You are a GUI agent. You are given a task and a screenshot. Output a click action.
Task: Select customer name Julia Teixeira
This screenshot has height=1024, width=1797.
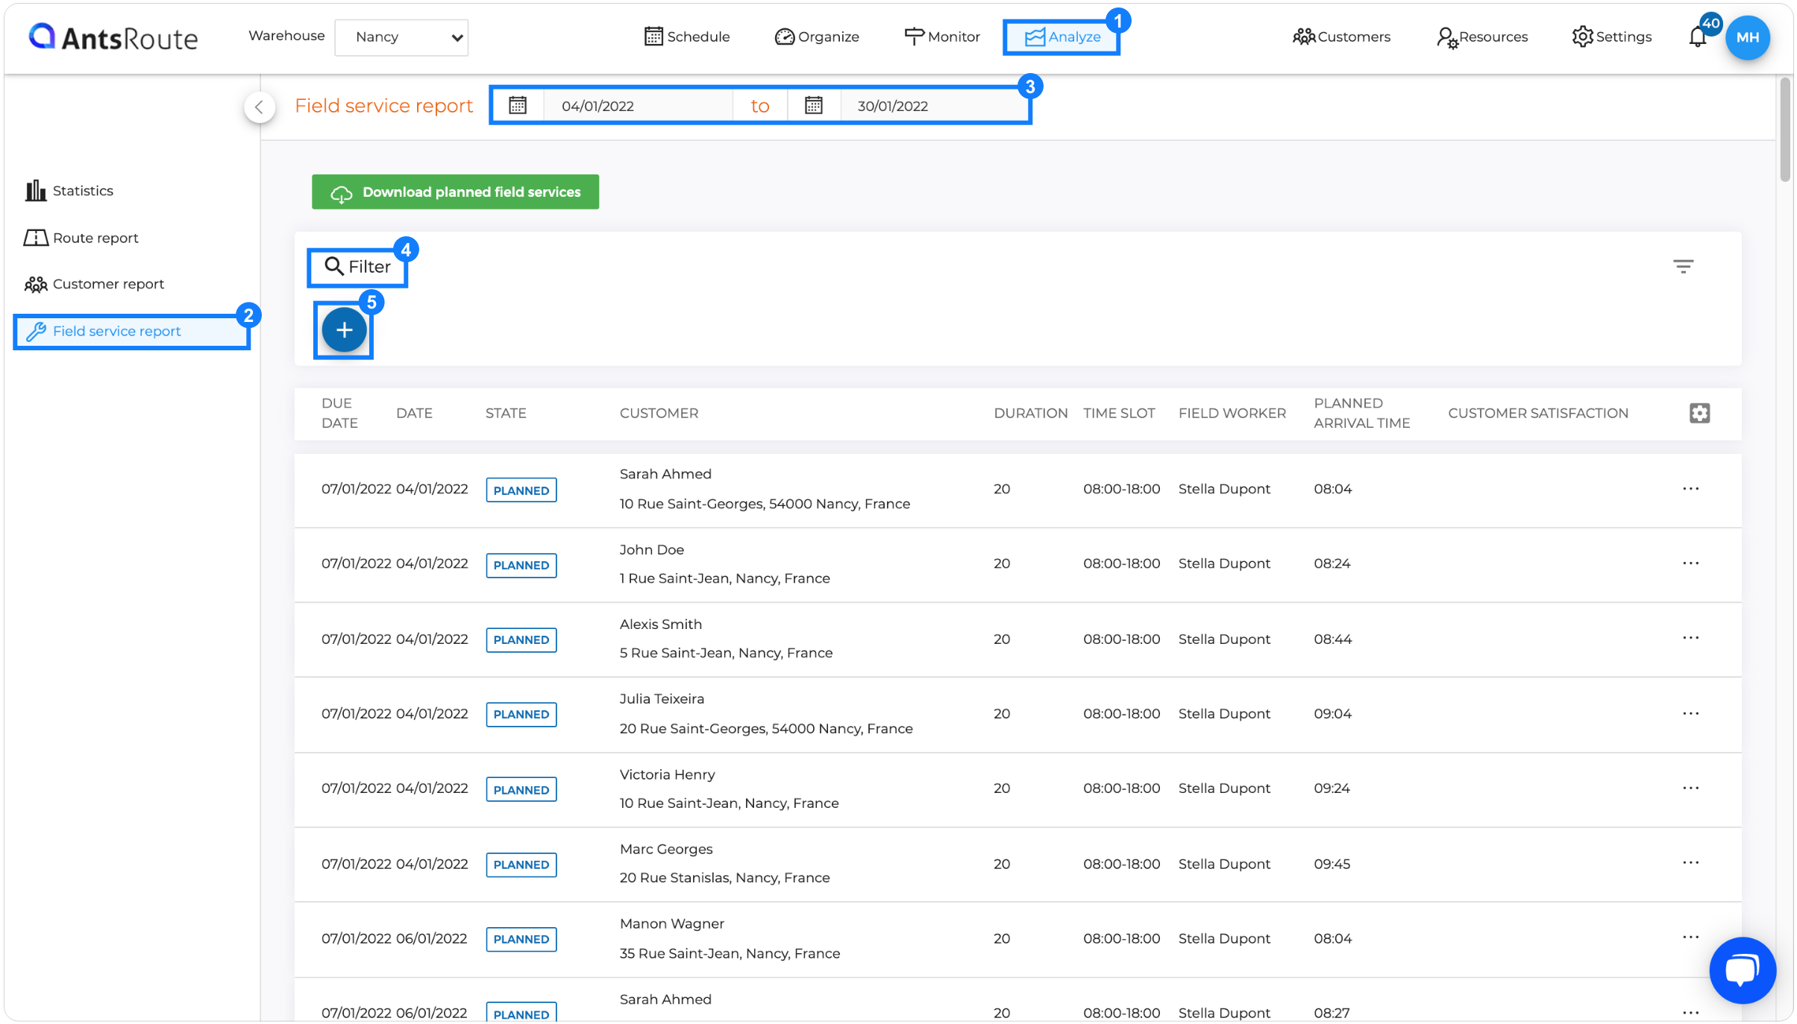[x=662, y=699]
